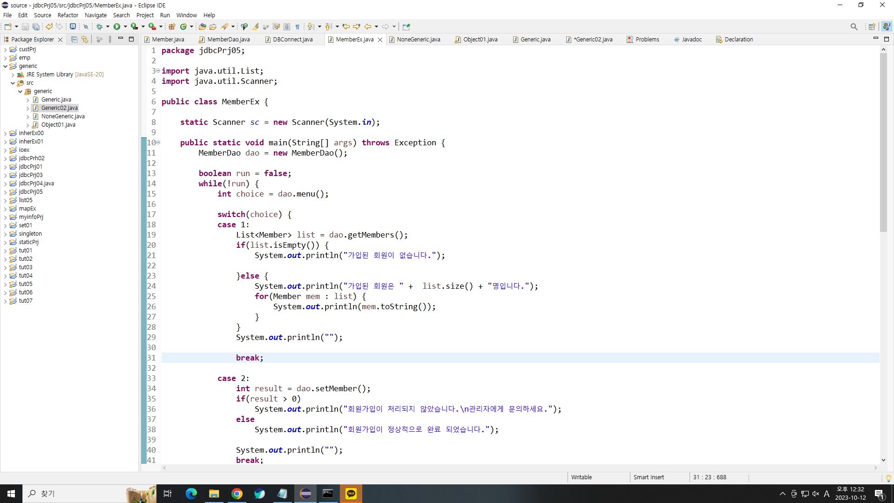Click the Open Console terminal icon
This screenshot has height=503, width=894.
coord(73,27)
